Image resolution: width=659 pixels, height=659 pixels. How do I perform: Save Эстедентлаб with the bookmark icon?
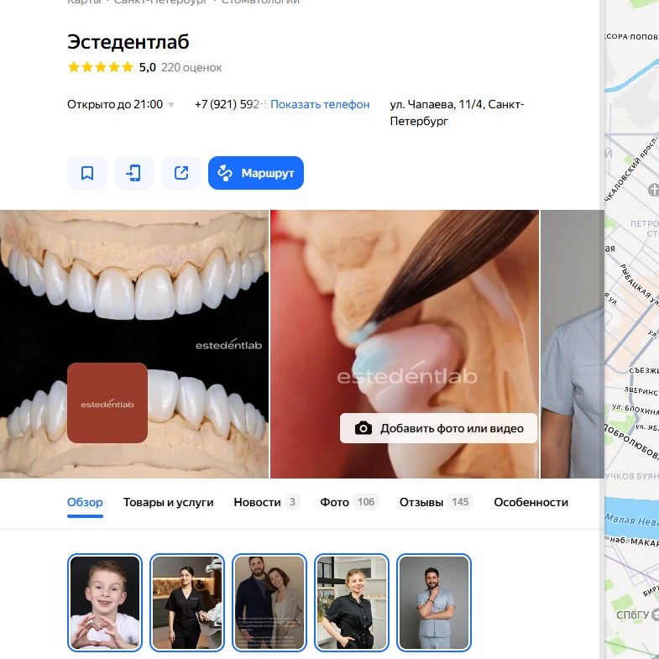(x=87, y=173)
